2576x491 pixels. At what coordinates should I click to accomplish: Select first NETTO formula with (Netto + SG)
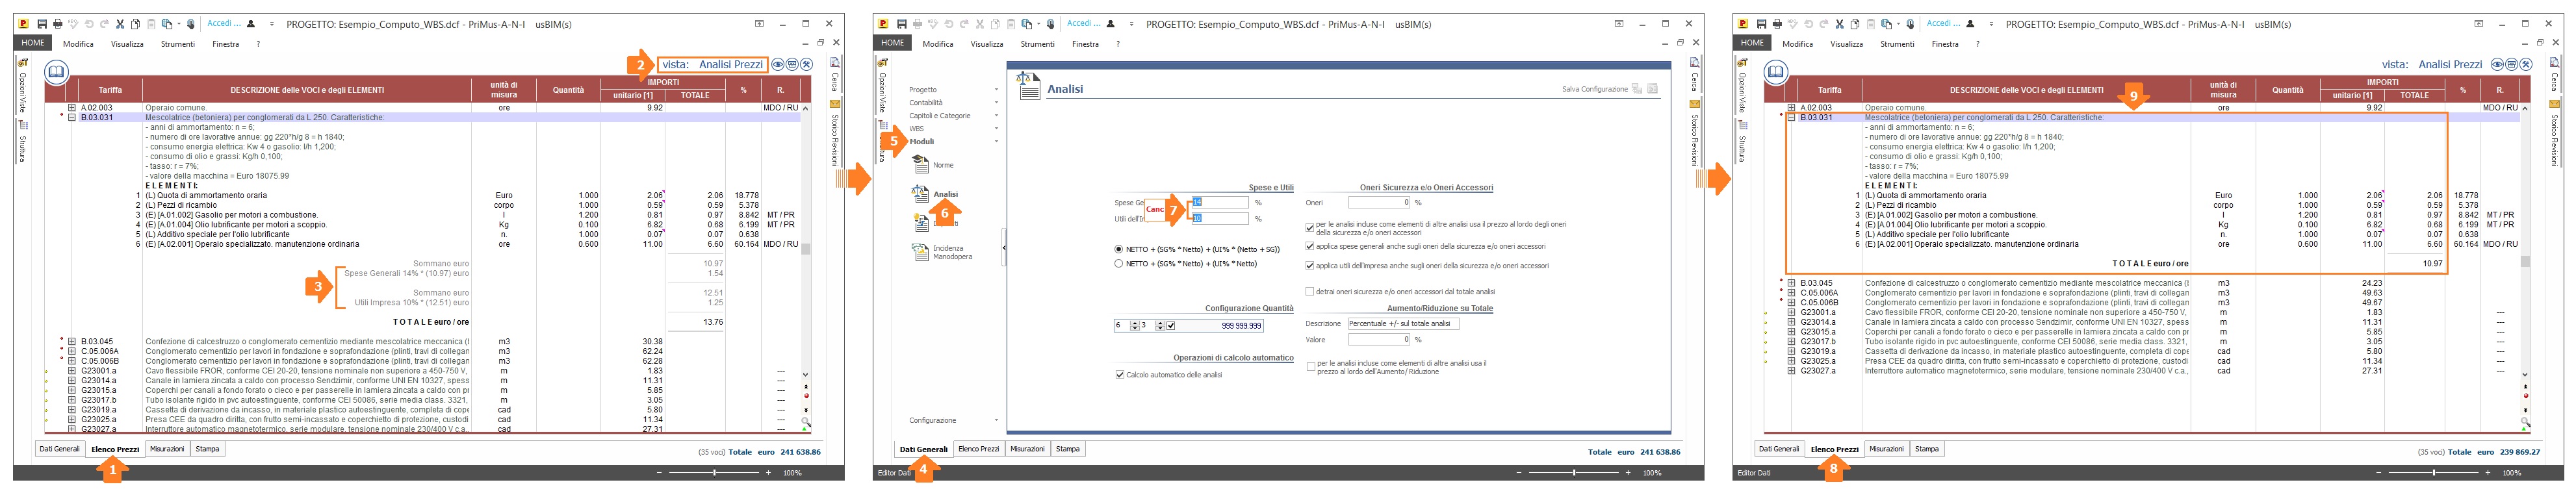1119,249
